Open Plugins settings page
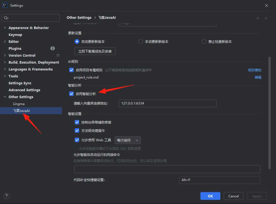 point(15,48)
